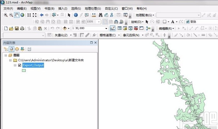This screenshot has height=129, width=218.
Task: Open table of contents Options
Action: pyautogui.click(x=29, y=49)
